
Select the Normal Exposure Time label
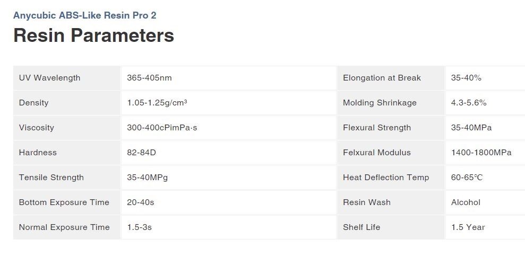64,227
